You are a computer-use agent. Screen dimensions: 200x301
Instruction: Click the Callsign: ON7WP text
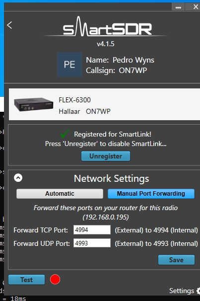(117, 71)
